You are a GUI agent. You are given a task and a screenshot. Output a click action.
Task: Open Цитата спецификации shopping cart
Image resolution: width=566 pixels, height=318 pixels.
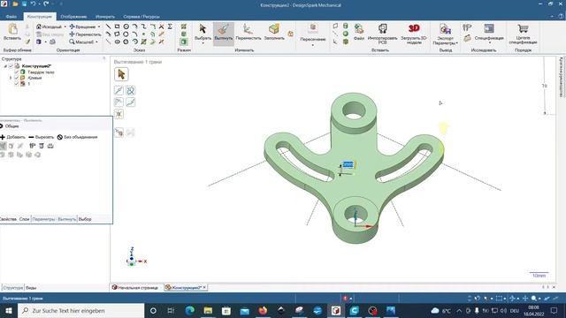[523, 34]
